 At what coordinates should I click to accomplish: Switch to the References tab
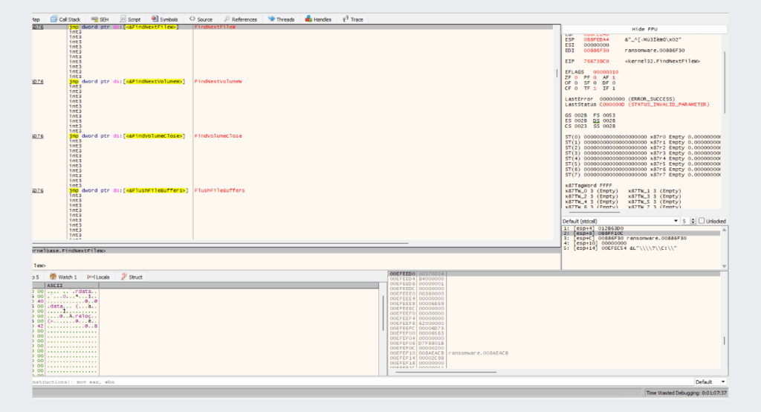(x=240, y=19)
